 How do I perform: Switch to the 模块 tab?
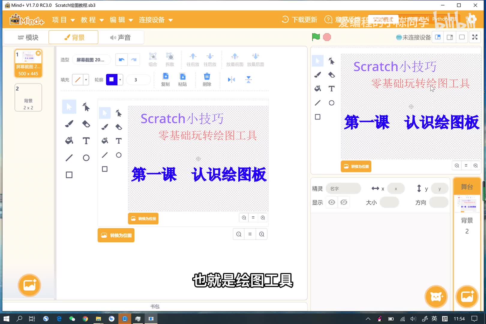28,37
